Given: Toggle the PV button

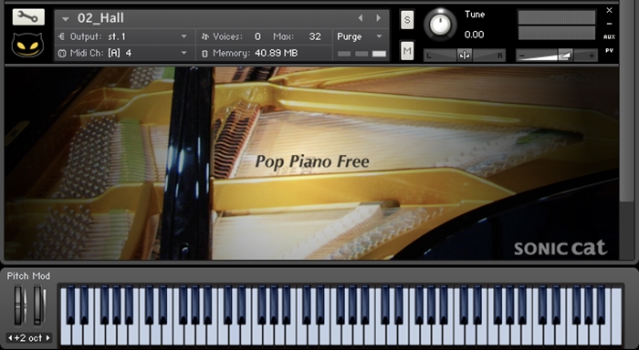Looking at the screenshot, I should 609,50.
